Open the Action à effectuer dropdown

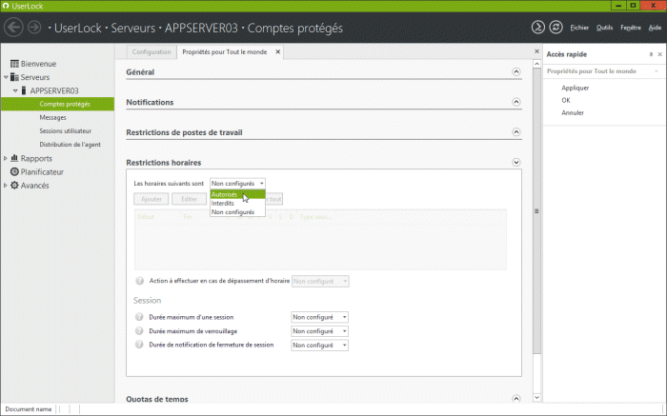(320, 281)
